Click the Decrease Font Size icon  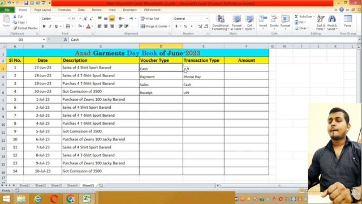[91, 19]
